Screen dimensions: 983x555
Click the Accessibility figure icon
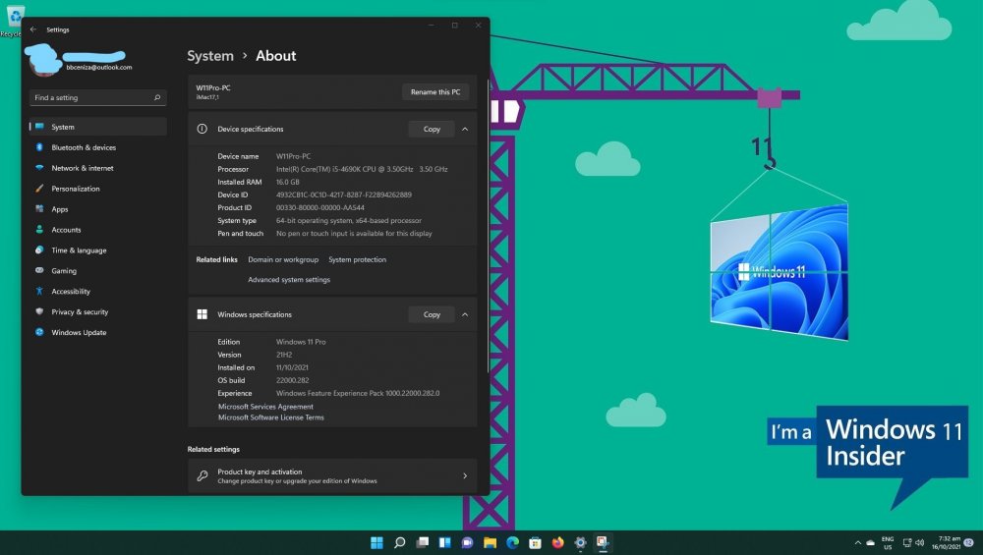(x=39, y=292)
